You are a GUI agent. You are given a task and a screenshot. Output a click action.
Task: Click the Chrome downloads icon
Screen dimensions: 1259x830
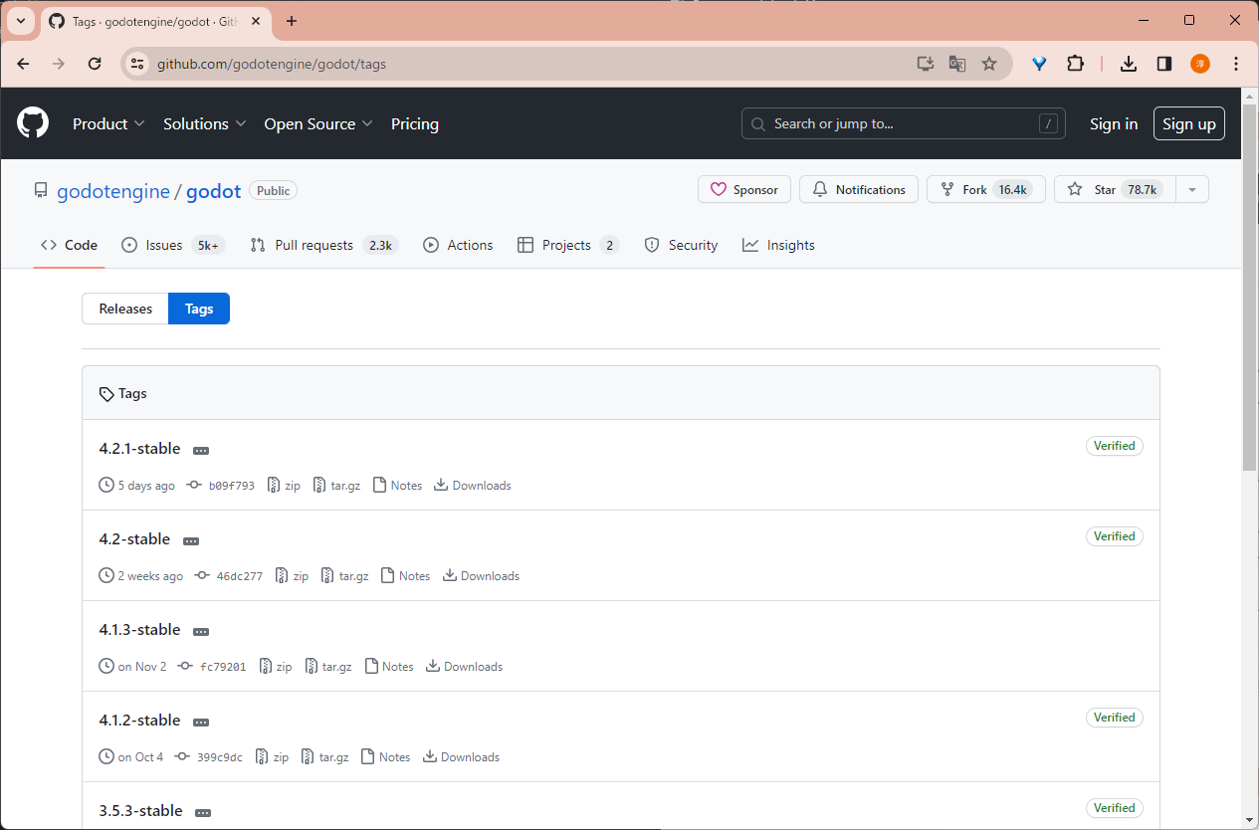pos(1128,64)
